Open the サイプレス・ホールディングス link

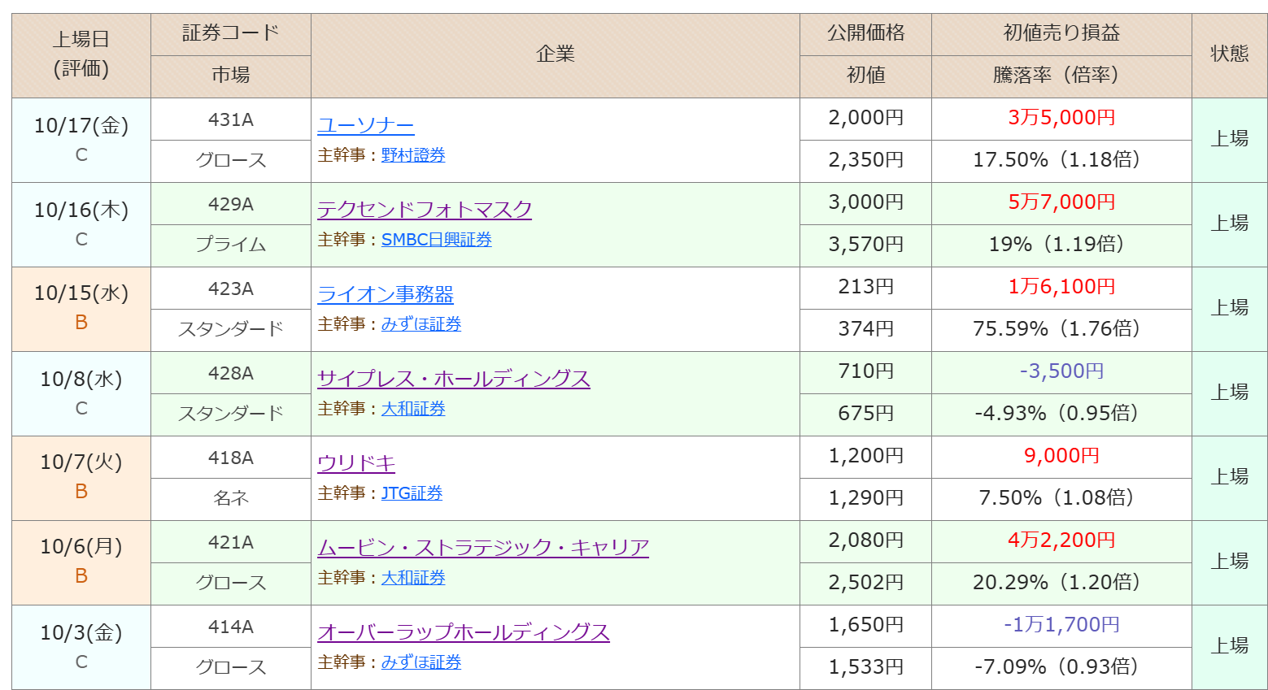pos(453,379)
